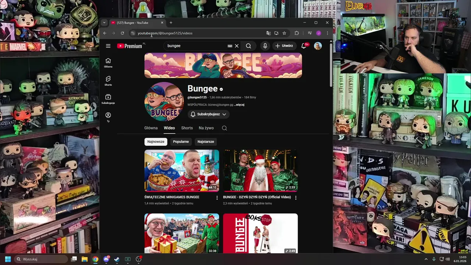
Task: Click the Bungee channel avatar image
Action: 164,102
